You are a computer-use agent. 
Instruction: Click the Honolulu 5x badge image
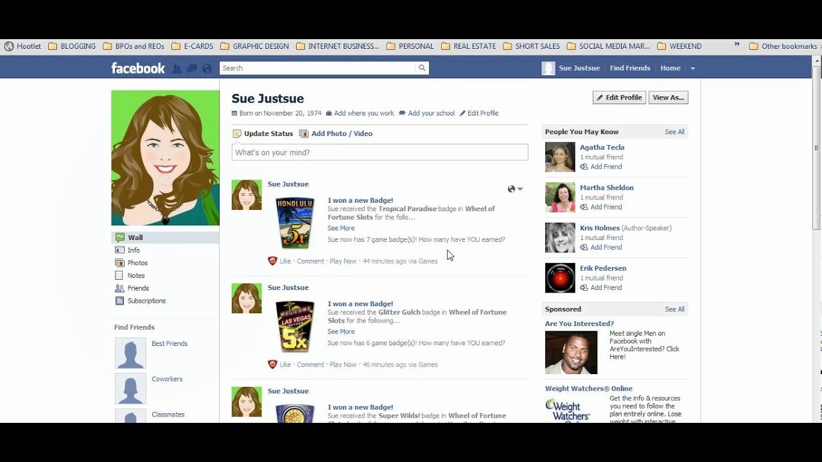tap(295, 223)
